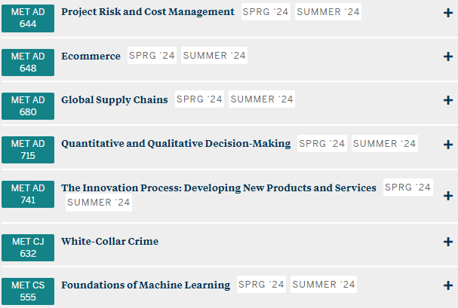The height and width of the screenshot is (308, 458).
Task: Expand Foundations of Machine Learning plus icon
Action: point(447,285)
